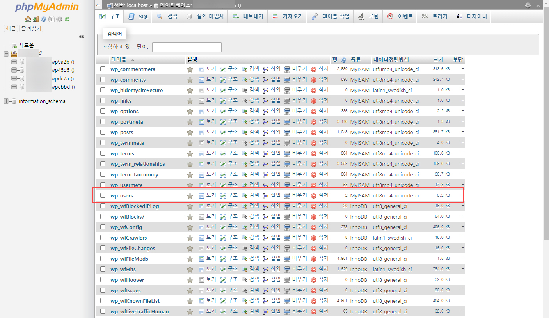Open the wp_term_relationships table link
Image resolution: width=549 pixels, height=318 pixels.
click(x=138, y=164)
